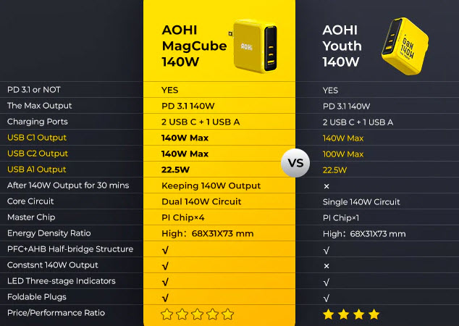Screen dimensions: 459x326
Task: Click the USB C1 Output row label
Action: pos(37,138)
